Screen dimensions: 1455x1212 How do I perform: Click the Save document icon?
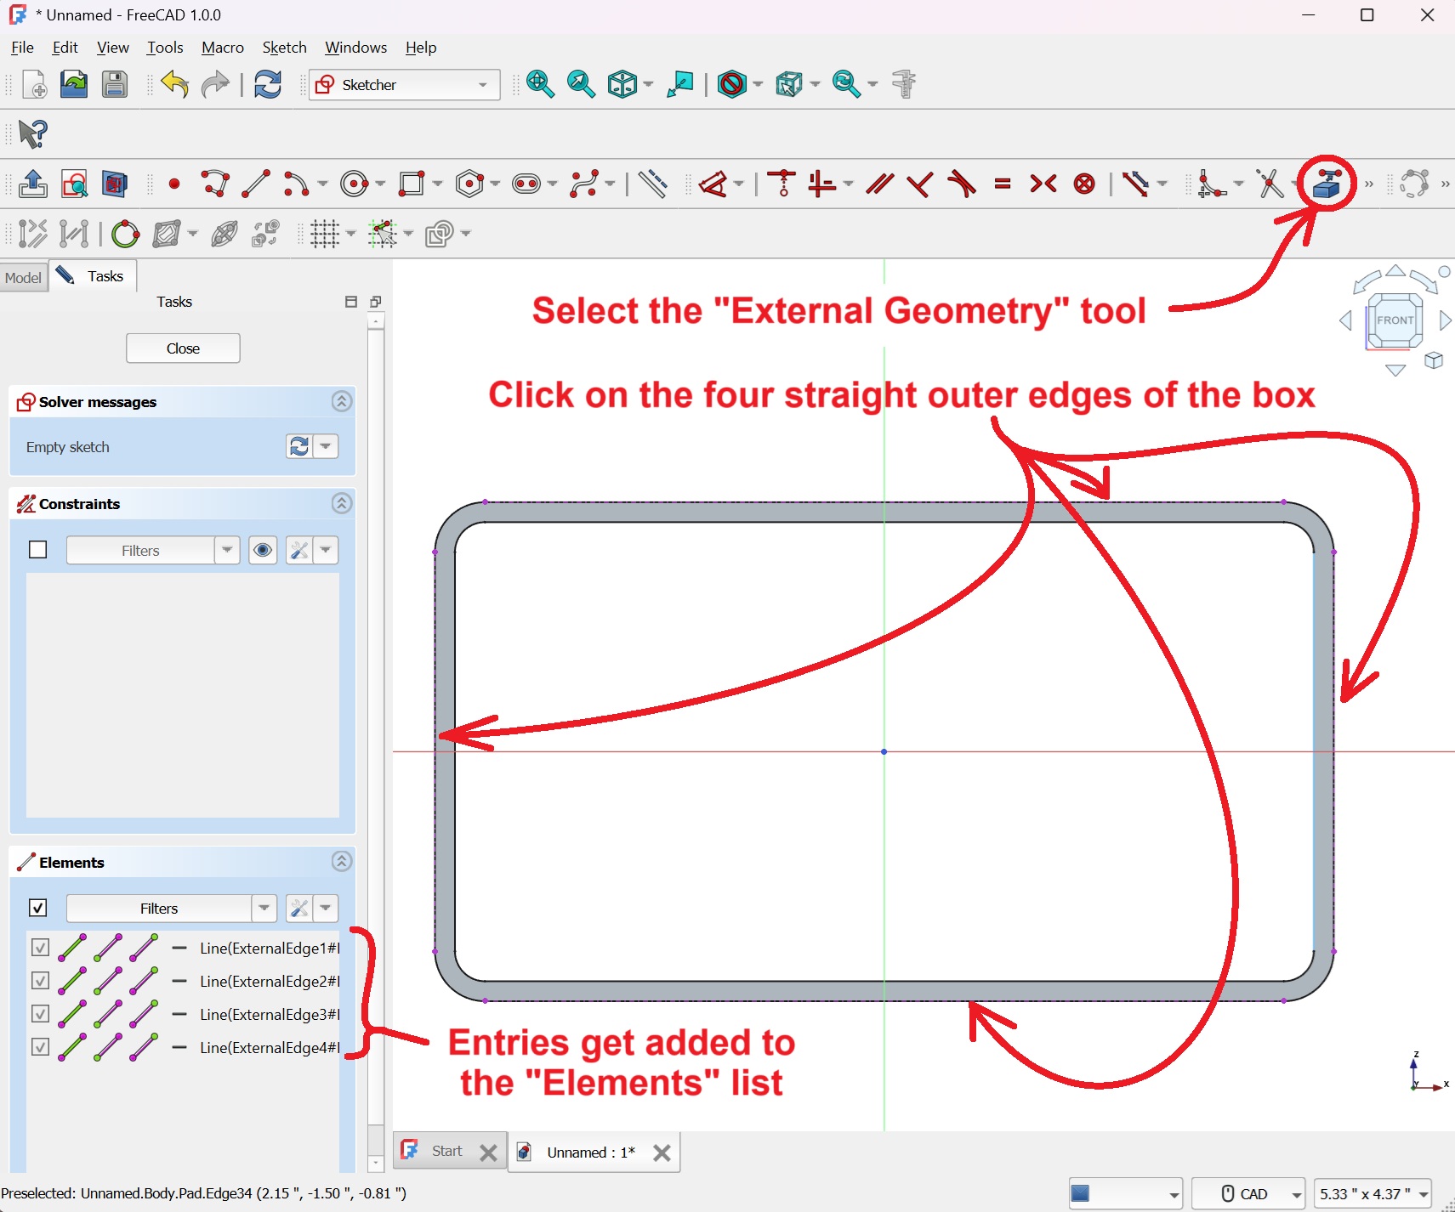click(115, 85)
